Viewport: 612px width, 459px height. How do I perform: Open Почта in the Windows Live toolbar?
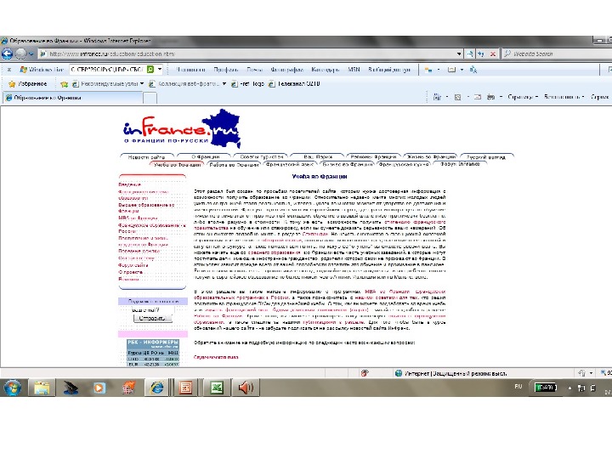[254, 70]
